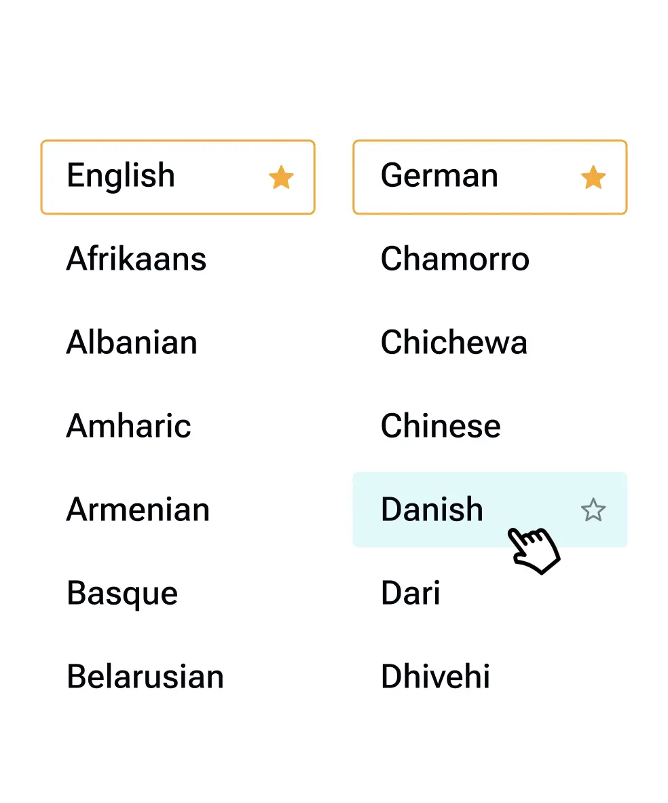Viewport: 668px width, 803px height.
Task: Choose Dari from the language list
Action: click(x=411, y=594)
